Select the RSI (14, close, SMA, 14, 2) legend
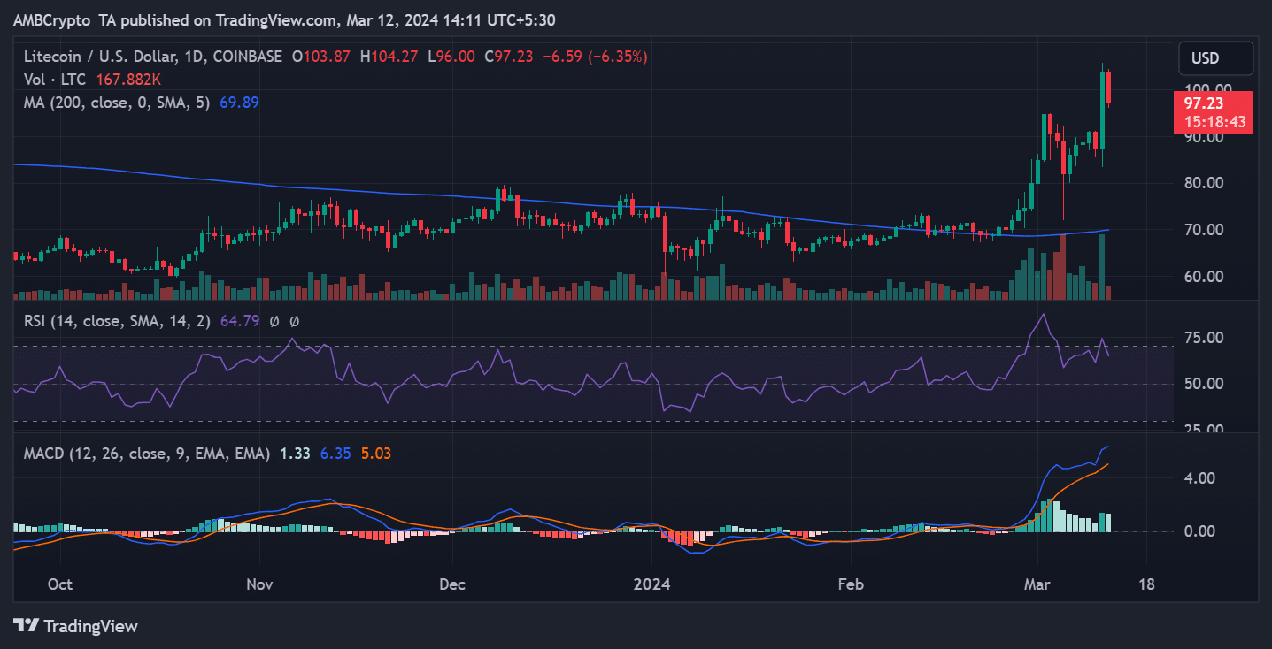Screen dimensions: 1272x649 point(117,321)
